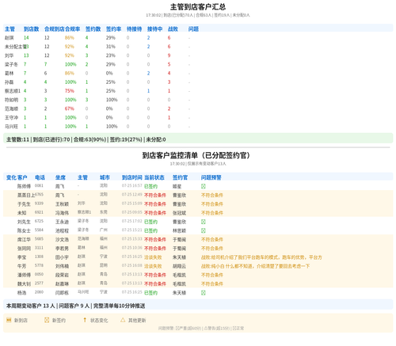Click the 问题 column header in summary table
Viewport: 396px width, 346px height.
[193, 29]
